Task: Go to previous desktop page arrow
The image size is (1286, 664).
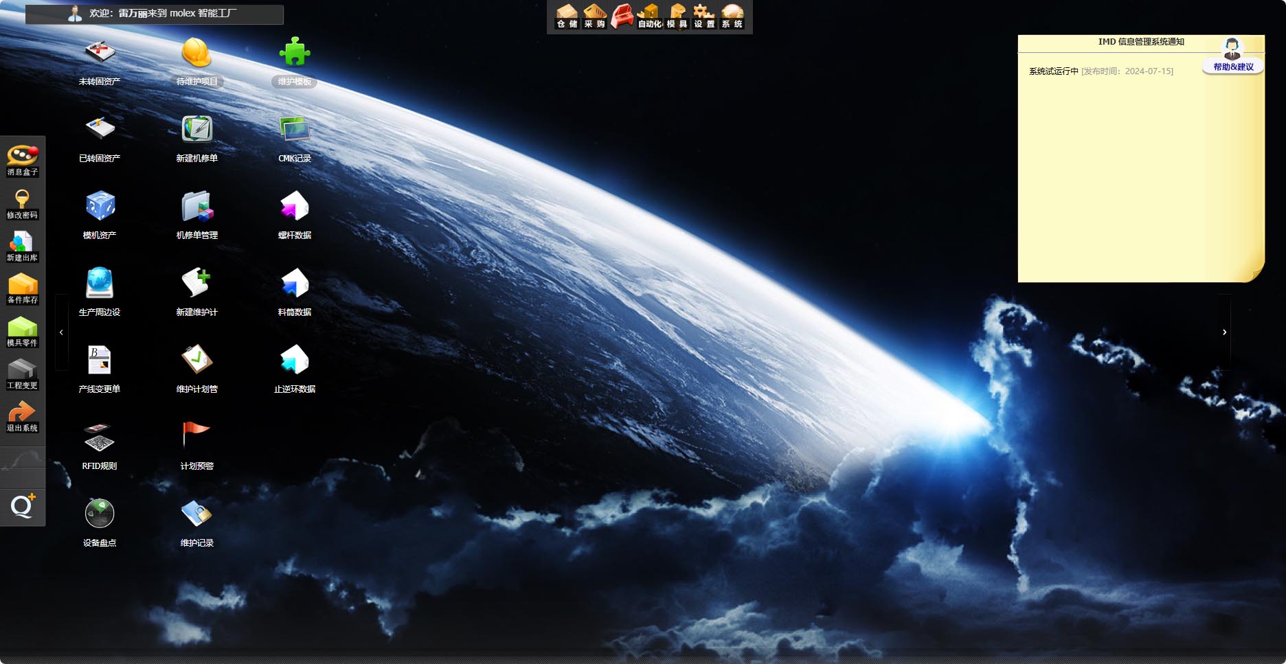Action: [61, 332]
